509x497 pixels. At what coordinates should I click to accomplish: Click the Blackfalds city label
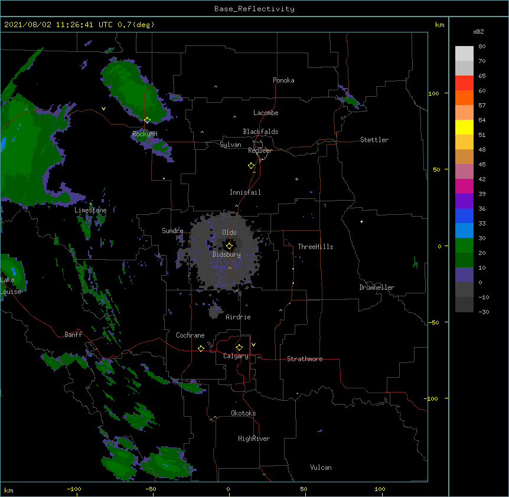(x=260, y=132)
